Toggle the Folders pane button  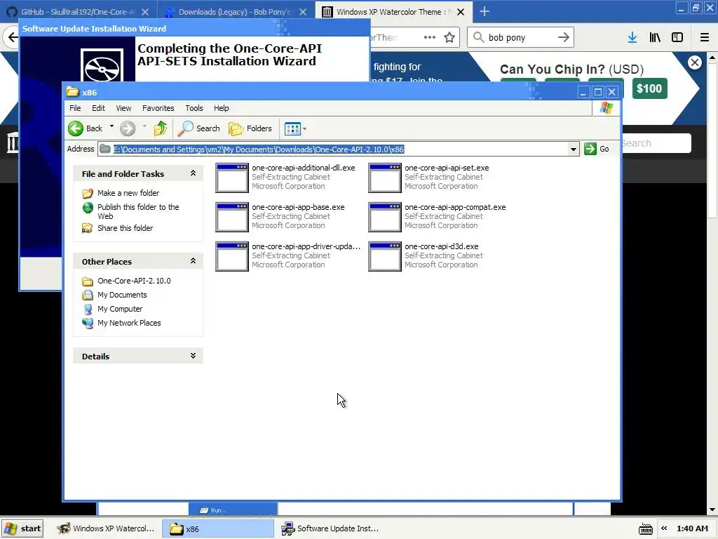pos(250,128)
